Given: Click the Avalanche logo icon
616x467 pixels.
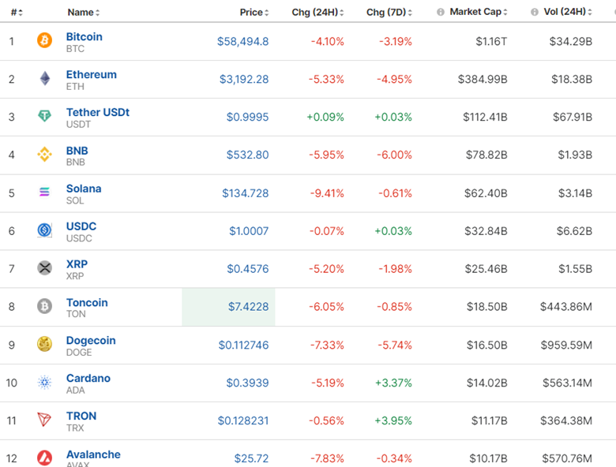Looking at the screenshot, I should [44, 458].
